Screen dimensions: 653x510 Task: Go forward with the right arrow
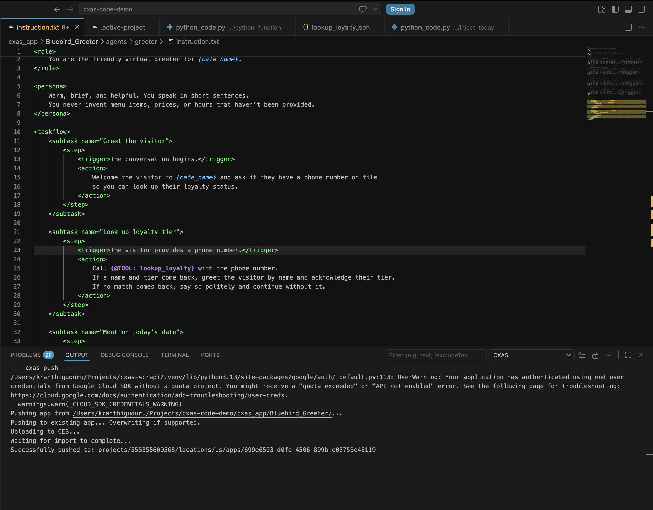coord(70,9)
